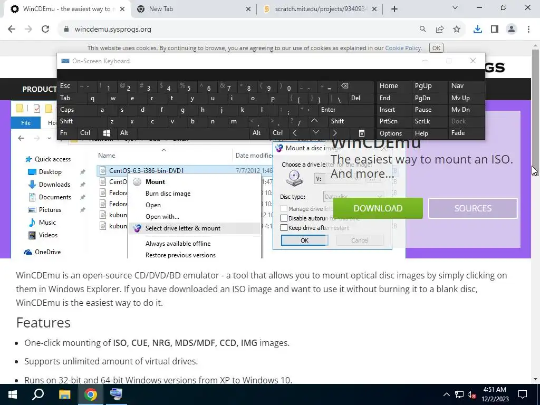Open Chrome search magnifier in address bar
This screenshot has width=540, height=405.
422,30
